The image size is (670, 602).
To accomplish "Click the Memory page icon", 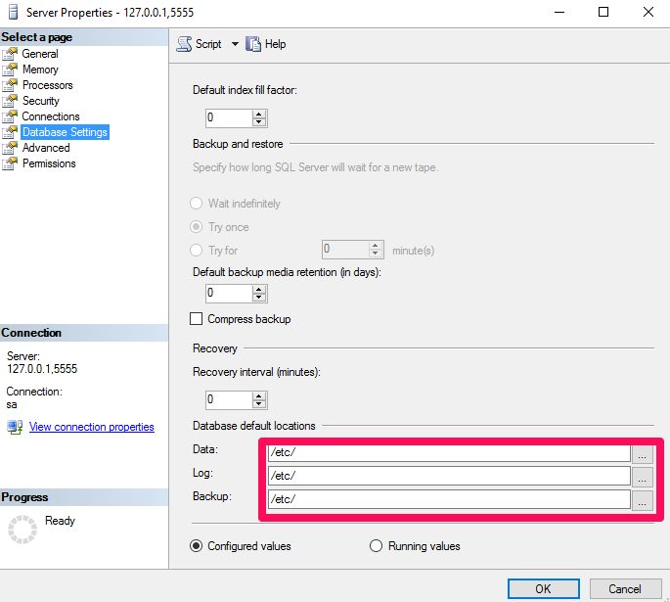I will point(10,69).
